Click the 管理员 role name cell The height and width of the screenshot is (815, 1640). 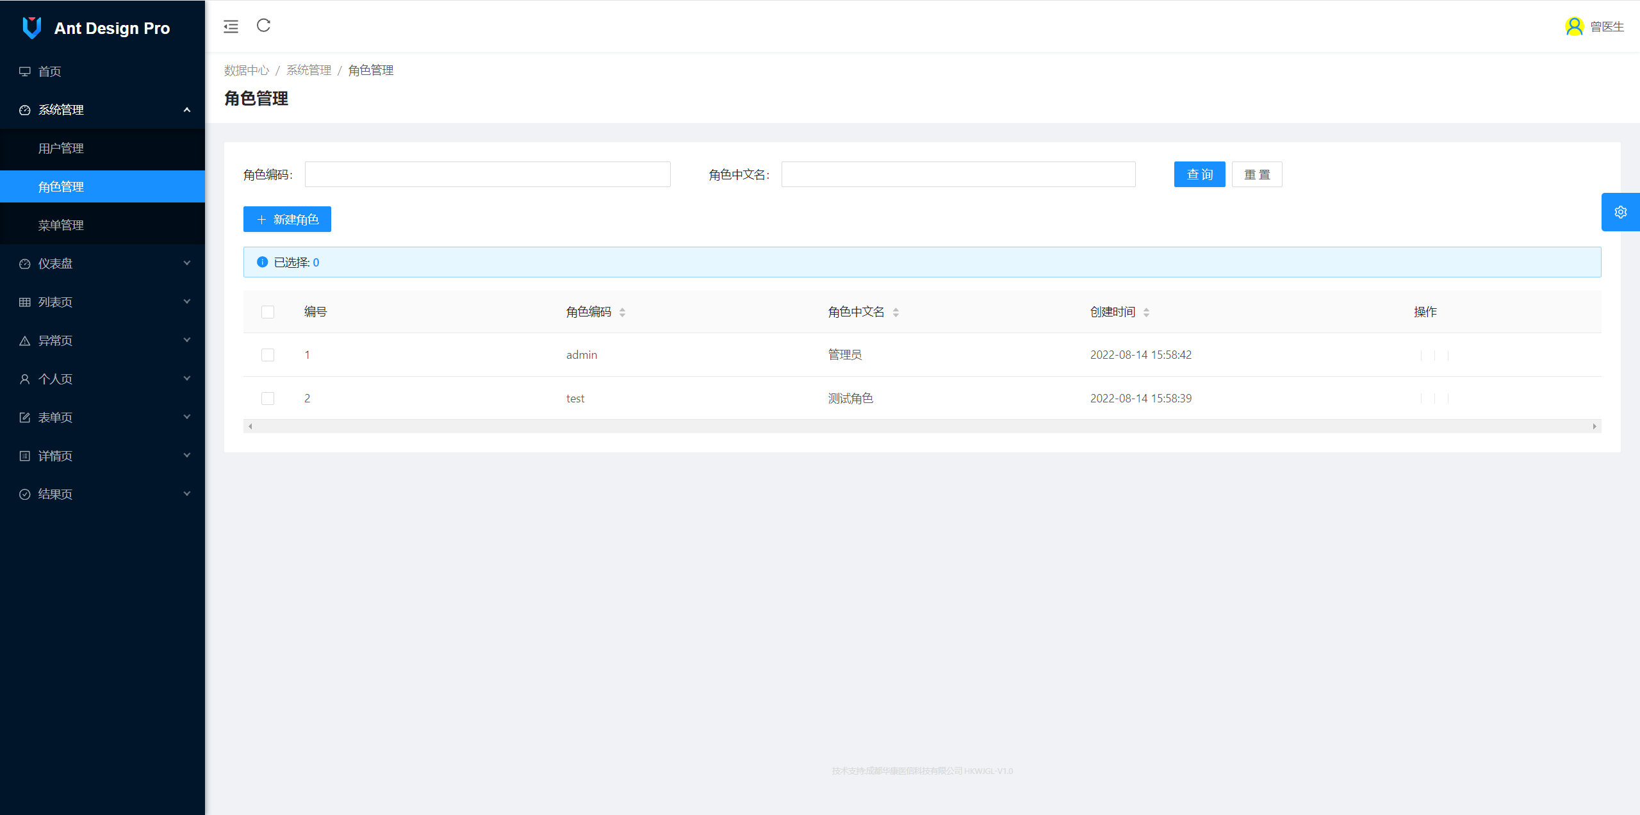[845, 355]
